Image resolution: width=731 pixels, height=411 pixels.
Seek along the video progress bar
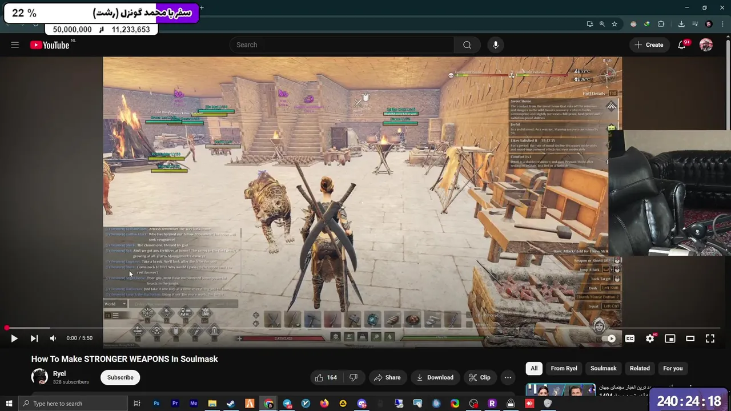(x=365, y=328)
